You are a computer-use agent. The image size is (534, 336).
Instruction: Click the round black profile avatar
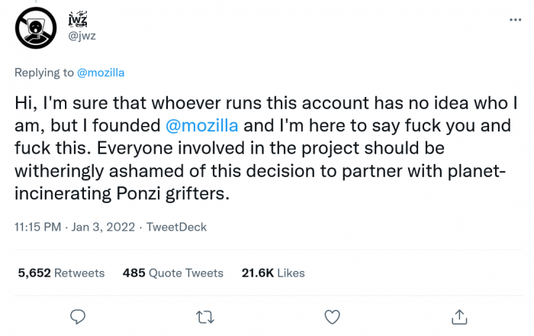point(36,27)
